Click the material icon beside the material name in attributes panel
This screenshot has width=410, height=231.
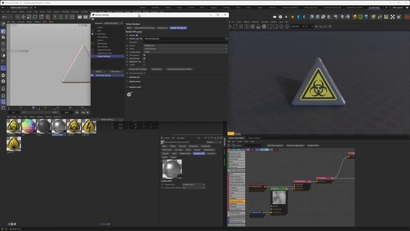coord(163,142)
